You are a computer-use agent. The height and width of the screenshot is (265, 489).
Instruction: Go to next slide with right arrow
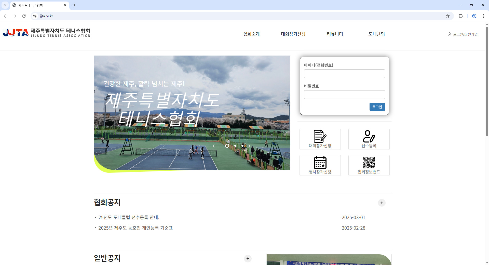248,146
